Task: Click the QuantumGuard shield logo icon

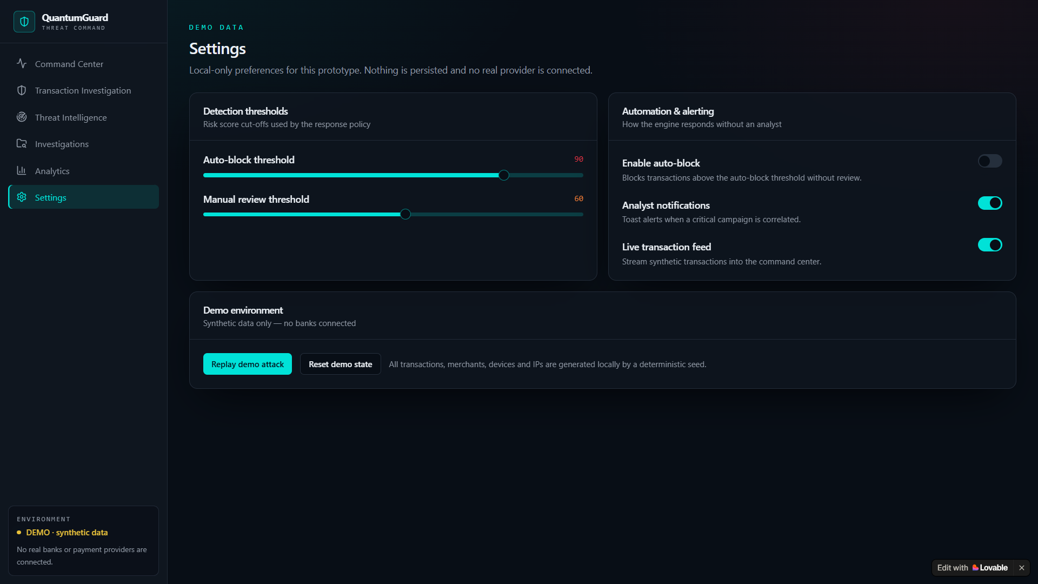Action: point(24,22)
